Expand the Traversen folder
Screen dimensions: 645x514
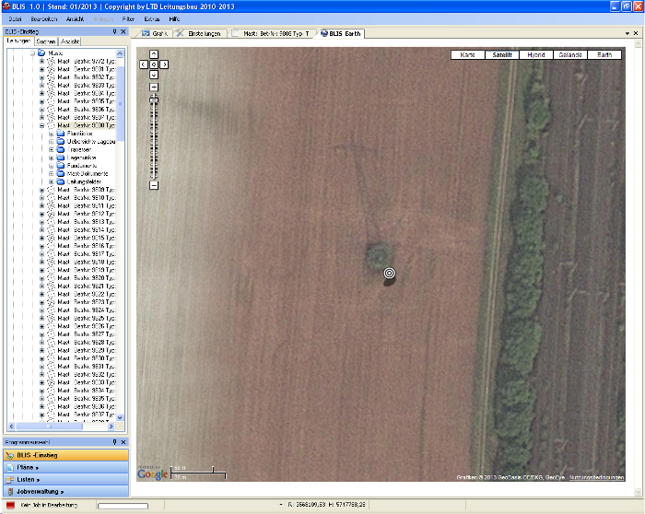51,149
